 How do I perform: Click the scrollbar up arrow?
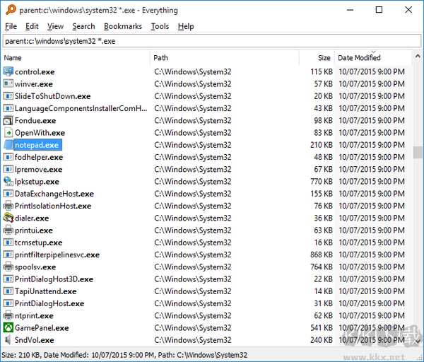pos(418,57)
